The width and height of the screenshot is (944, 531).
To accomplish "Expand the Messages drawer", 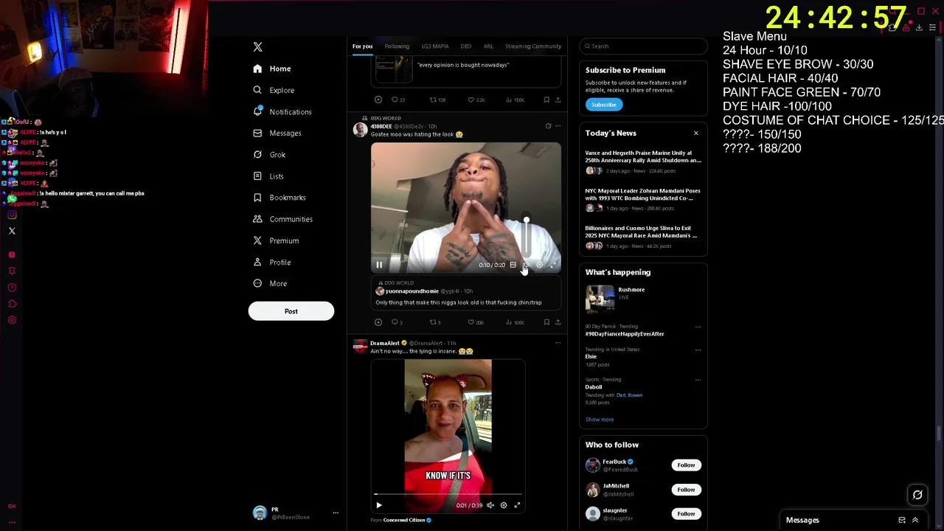I will point(915,520).
